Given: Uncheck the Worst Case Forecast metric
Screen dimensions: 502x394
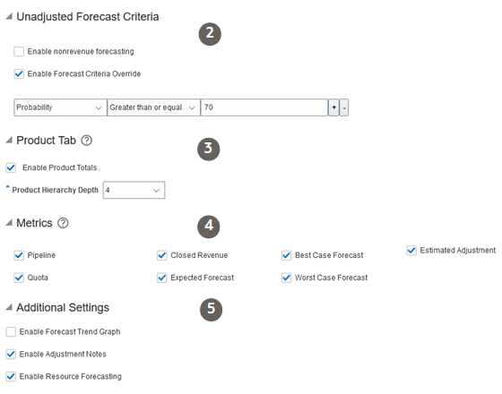Looking at the screenshot, I should pyautogui.click(x=286, y=278).
